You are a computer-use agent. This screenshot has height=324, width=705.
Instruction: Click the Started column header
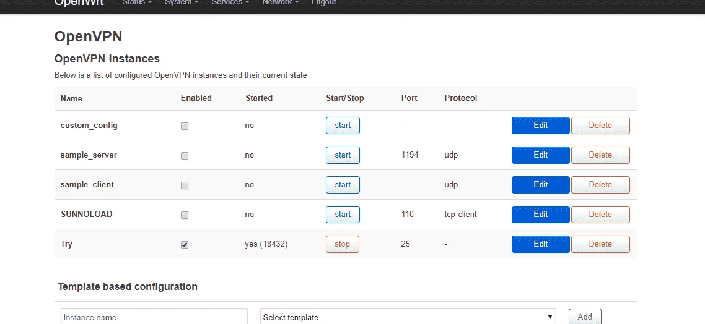[259, 98]
